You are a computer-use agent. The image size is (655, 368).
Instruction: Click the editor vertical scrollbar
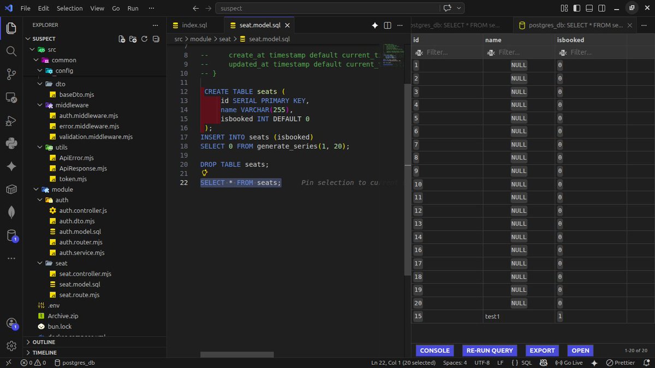pyautogui.click(x=407, y=180)
